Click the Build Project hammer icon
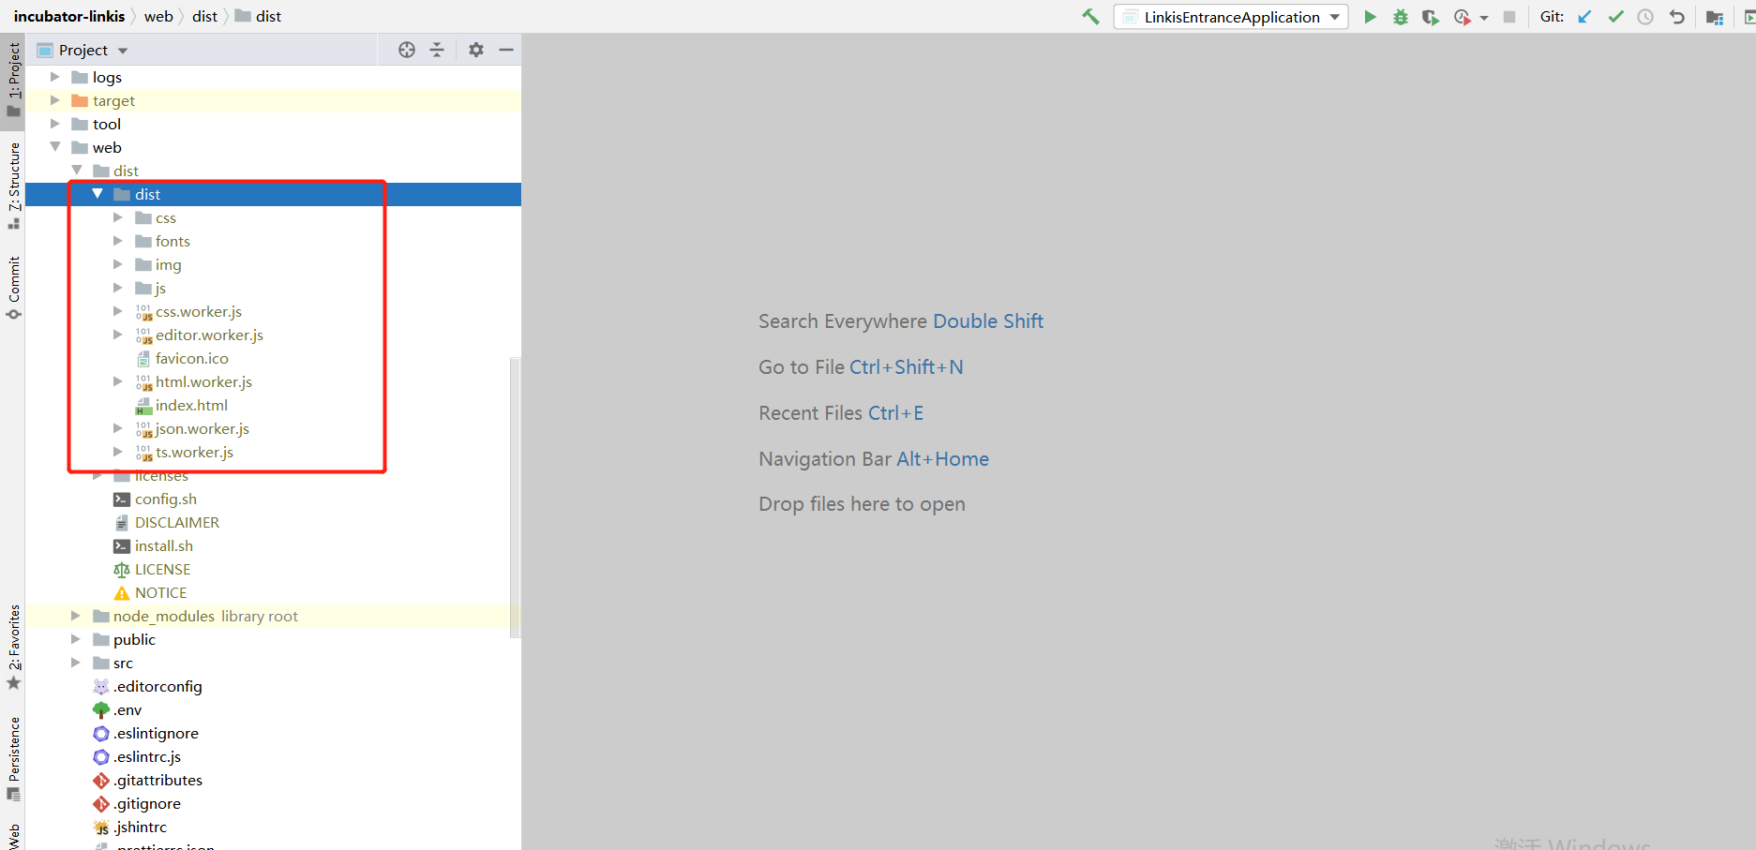Image resolution: width=1756 pixels, height=850 pixels. [x=1090, y=17]
